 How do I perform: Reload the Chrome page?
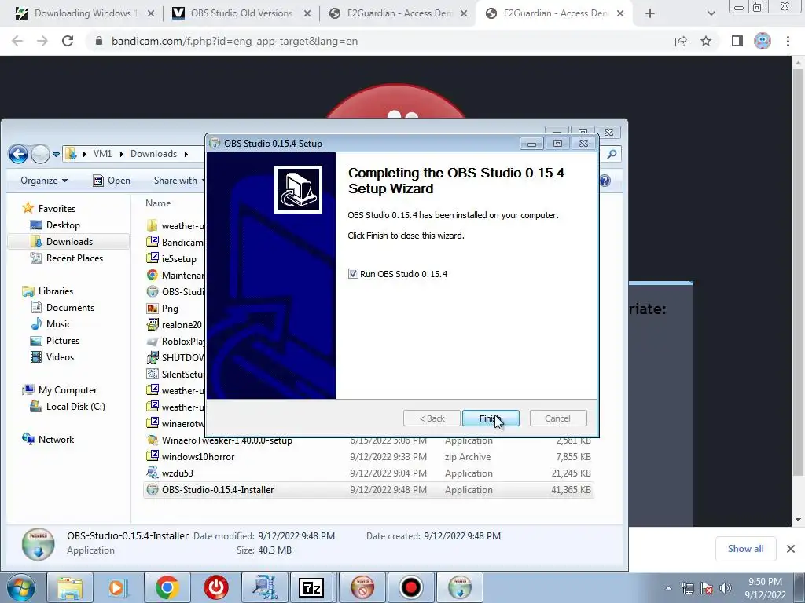click(68, 41)
